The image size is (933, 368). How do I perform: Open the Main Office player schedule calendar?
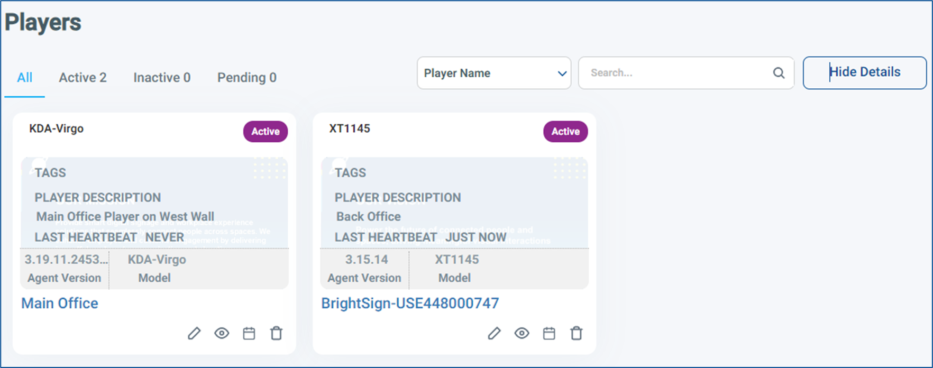pyautogui.click(x=249, y=334)
